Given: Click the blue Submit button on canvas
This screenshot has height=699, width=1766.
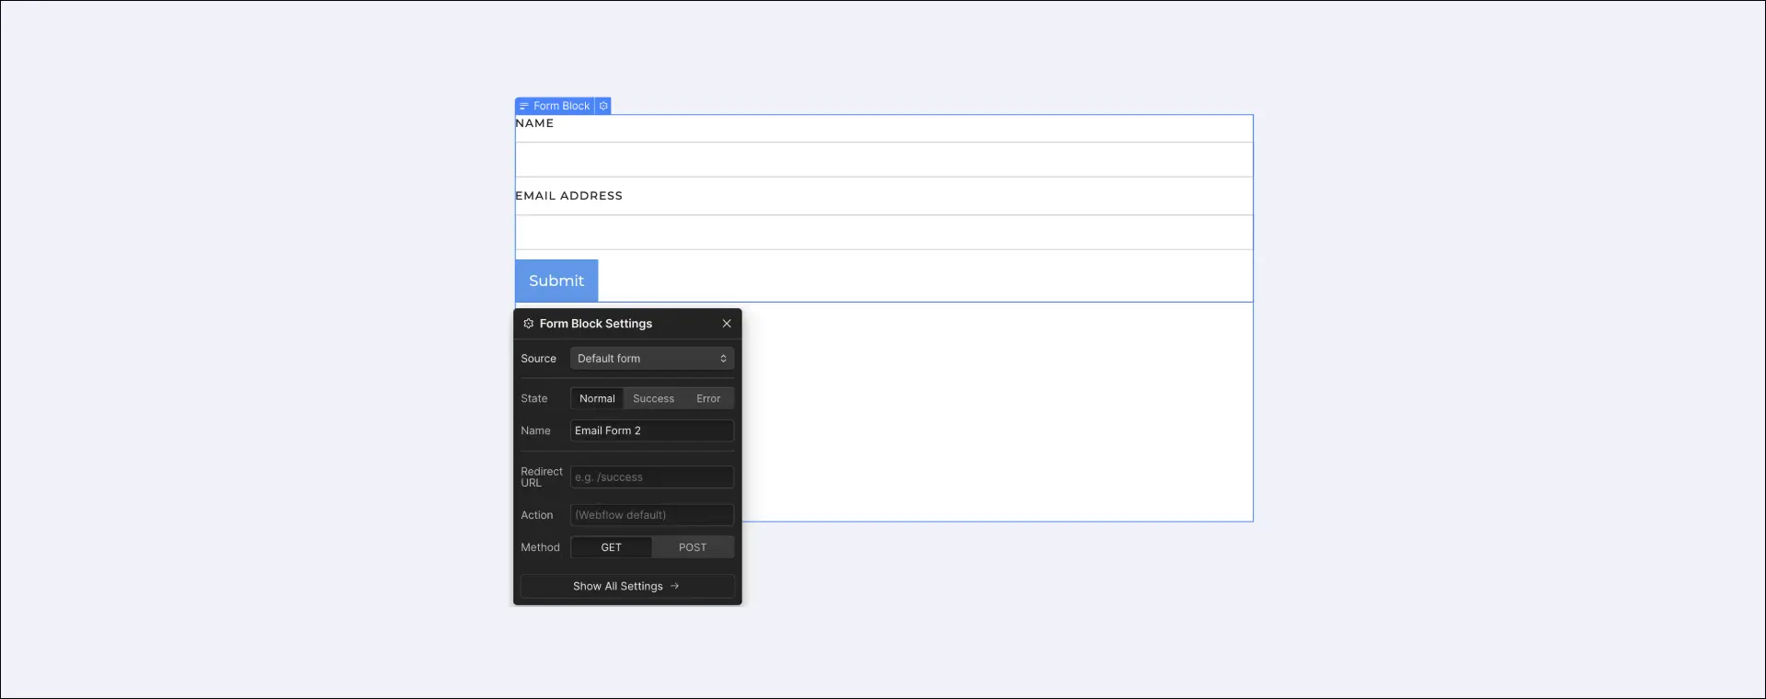Looking at the screenshot, I should [556, 281].
